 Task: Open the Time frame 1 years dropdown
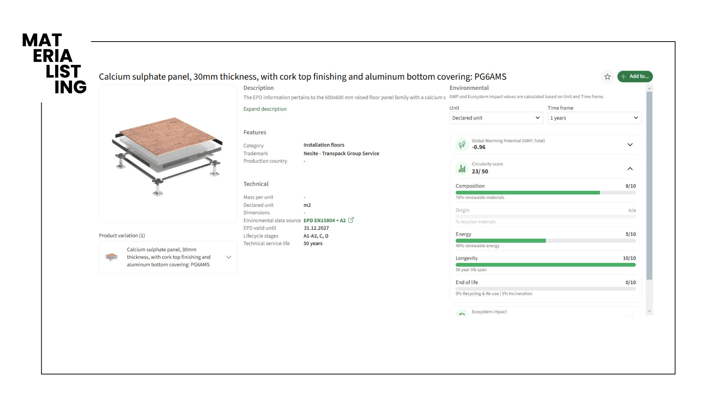point(594,118)
